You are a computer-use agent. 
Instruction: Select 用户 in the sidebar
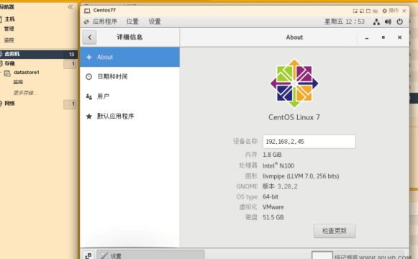coord(130,96)
